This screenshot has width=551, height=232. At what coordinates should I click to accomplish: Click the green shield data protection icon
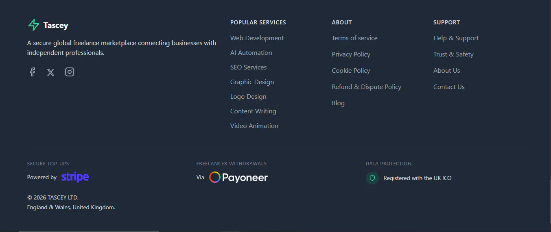(x=372, y=178)
